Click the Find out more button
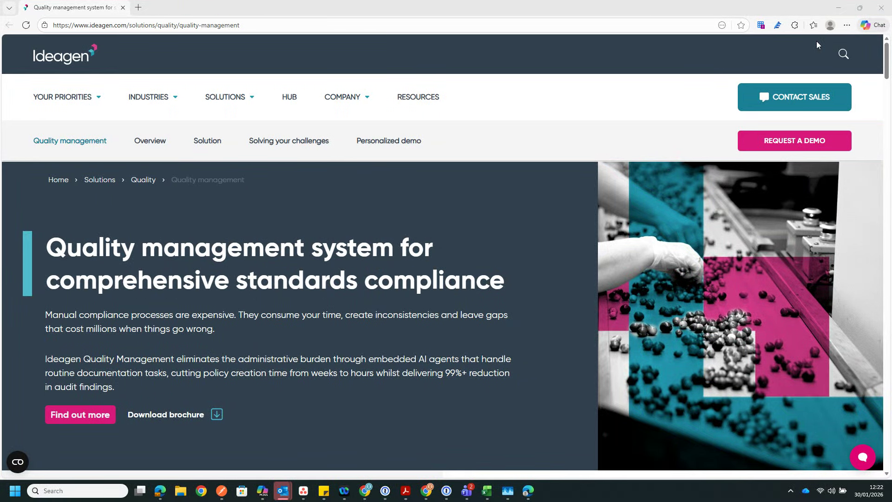The image size is (892, 502). [x=80, y=415]
